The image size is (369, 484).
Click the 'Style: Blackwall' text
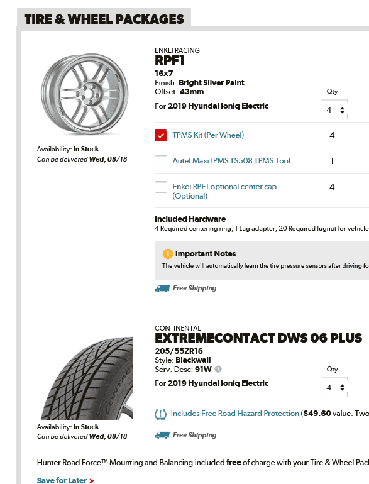(x=183, y=360)
